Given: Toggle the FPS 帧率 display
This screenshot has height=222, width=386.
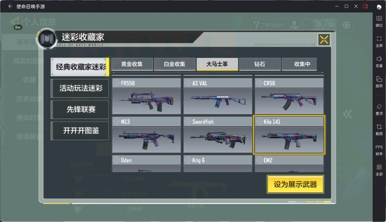Looking at the screenshot, I should tap(379, 150).
